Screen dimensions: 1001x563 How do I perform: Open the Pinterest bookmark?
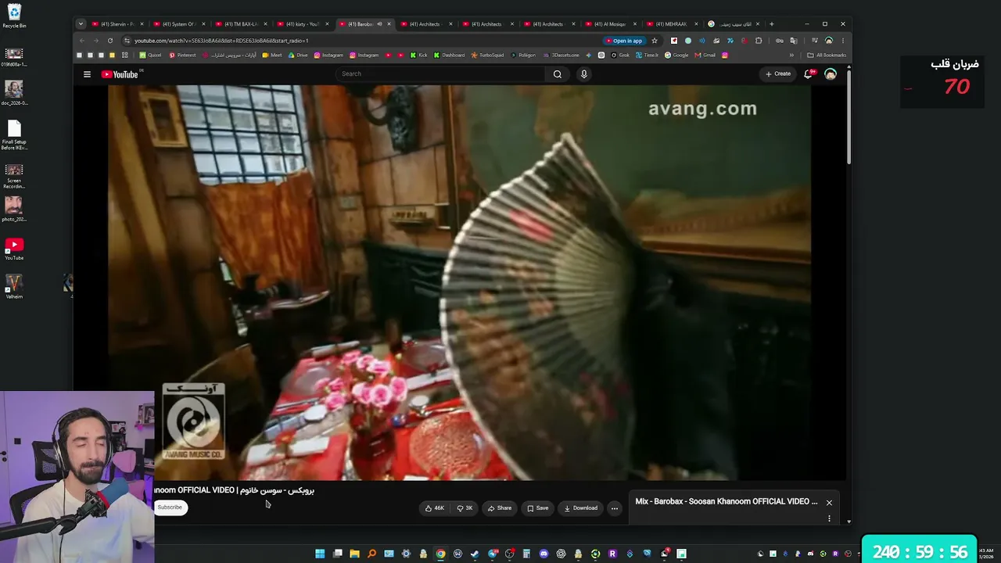183,56
